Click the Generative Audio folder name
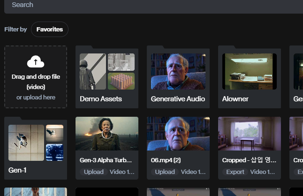 pyautogui.click(x=178, y=99)
